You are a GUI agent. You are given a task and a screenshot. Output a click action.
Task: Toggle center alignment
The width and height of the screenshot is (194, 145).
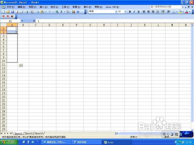pos(149,12)
